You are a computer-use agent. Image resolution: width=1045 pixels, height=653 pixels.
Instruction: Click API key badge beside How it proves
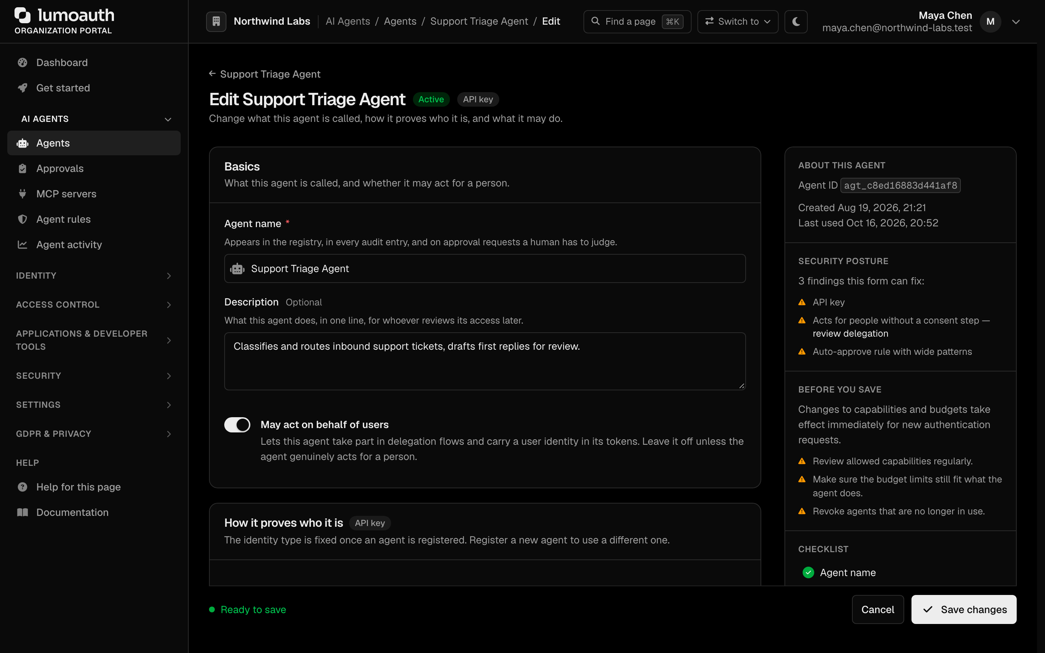[x=370, y=523]
